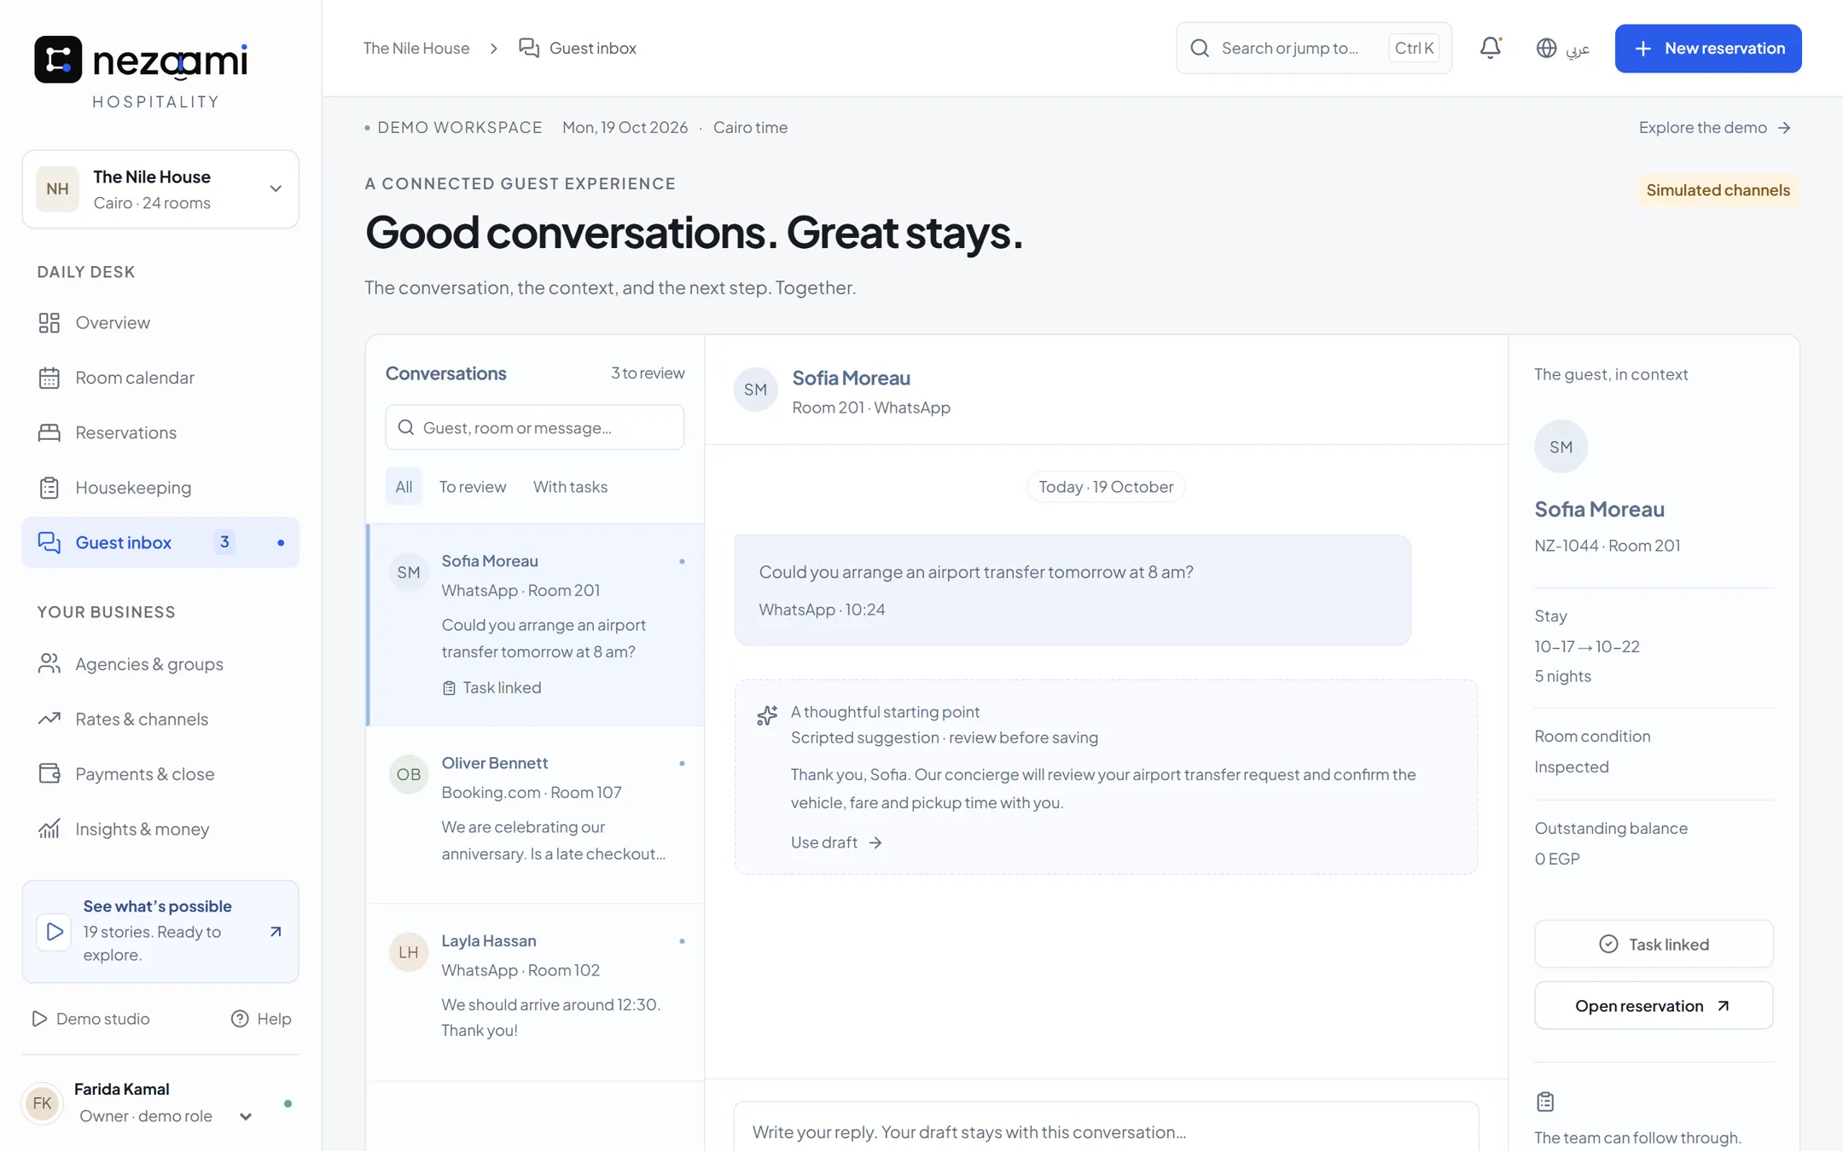Open Overview in the sidebar
Image resolution: width=1843 pixels, height=1151 pixels.
[x=160, y=322]
